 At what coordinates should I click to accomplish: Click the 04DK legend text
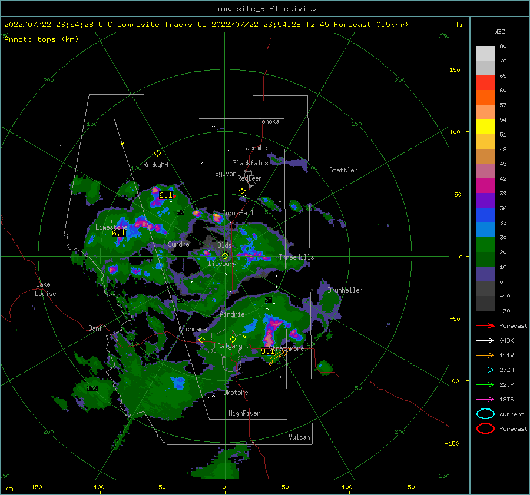click(506, 341)
